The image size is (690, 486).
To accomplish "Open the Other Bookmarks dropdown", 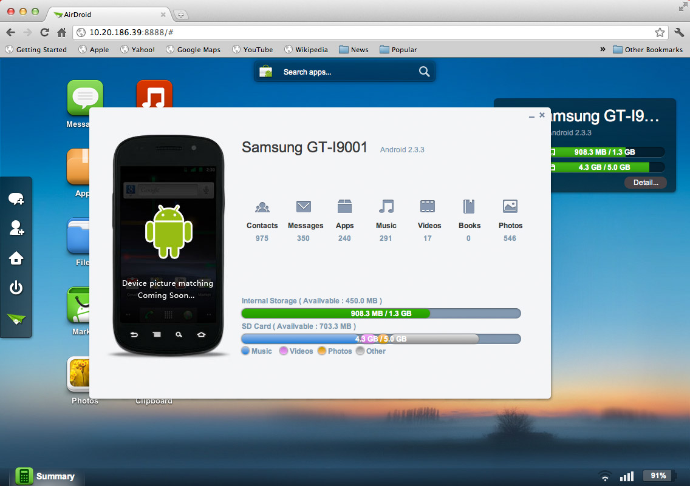I will coord(647,49).
